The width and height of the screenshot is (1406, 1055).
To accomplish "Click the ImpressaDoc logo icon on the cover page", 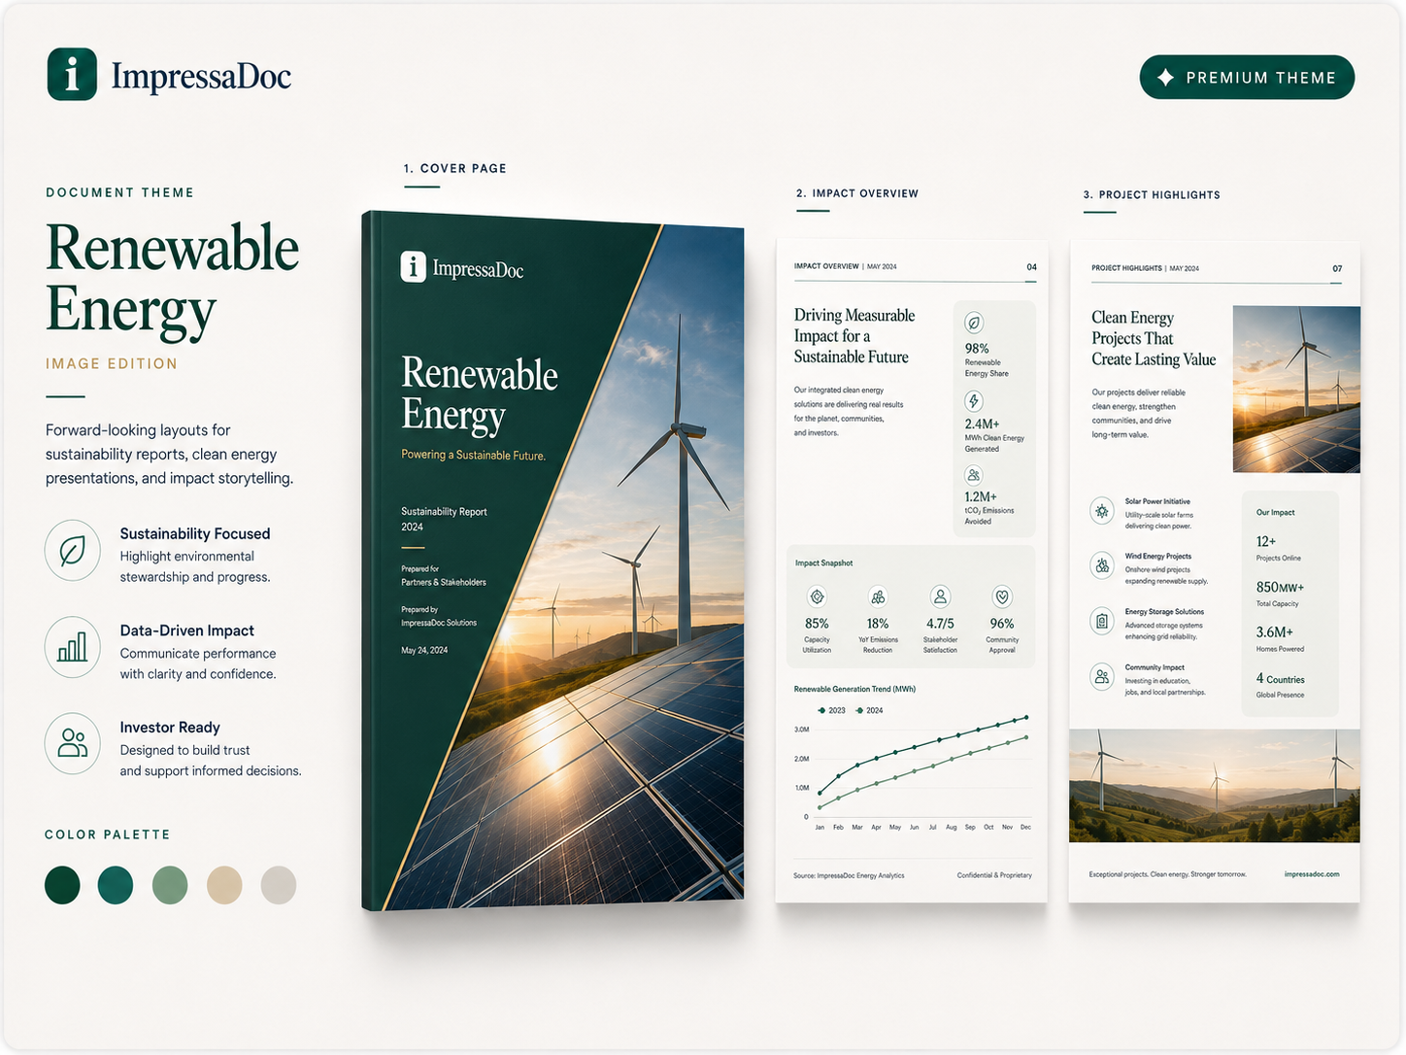I will [x=414, y=266].
